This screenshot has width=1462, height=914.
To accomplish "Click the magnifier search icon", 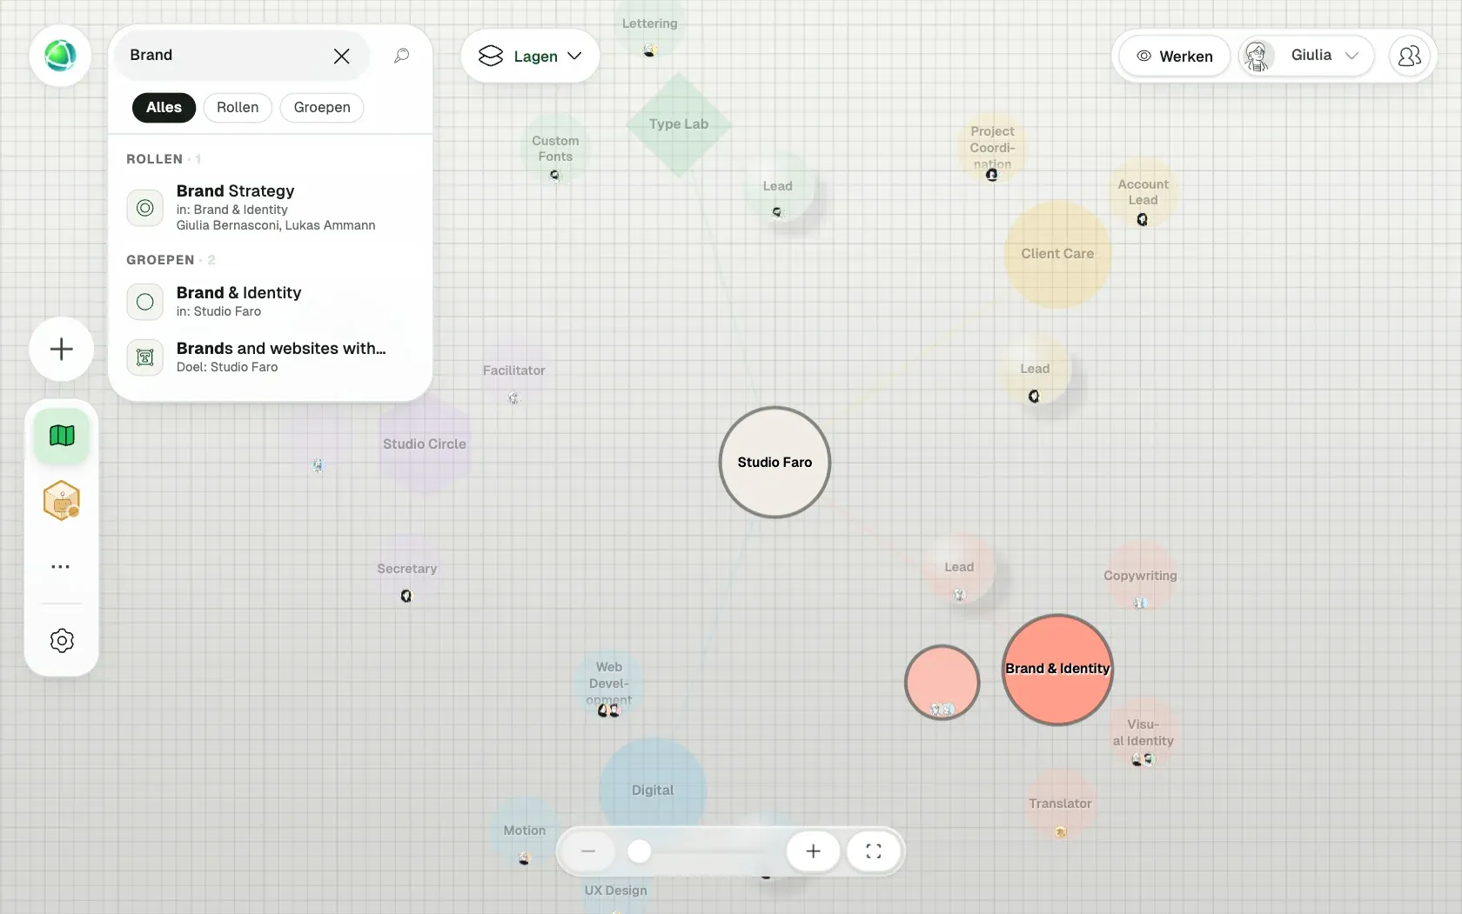I will tap(401, 56).
